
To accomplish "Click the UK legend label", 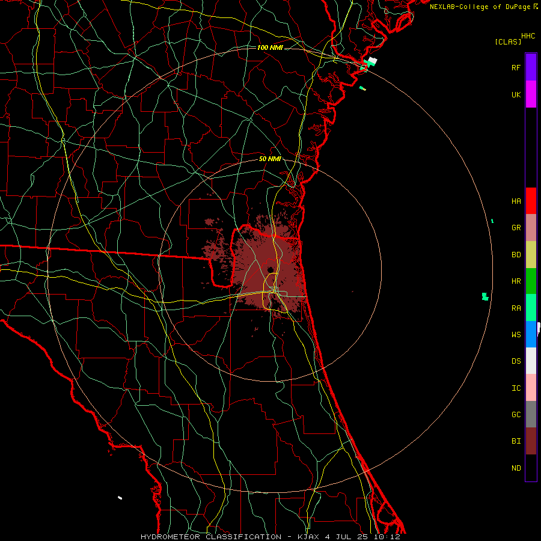I will click(516, 94).
